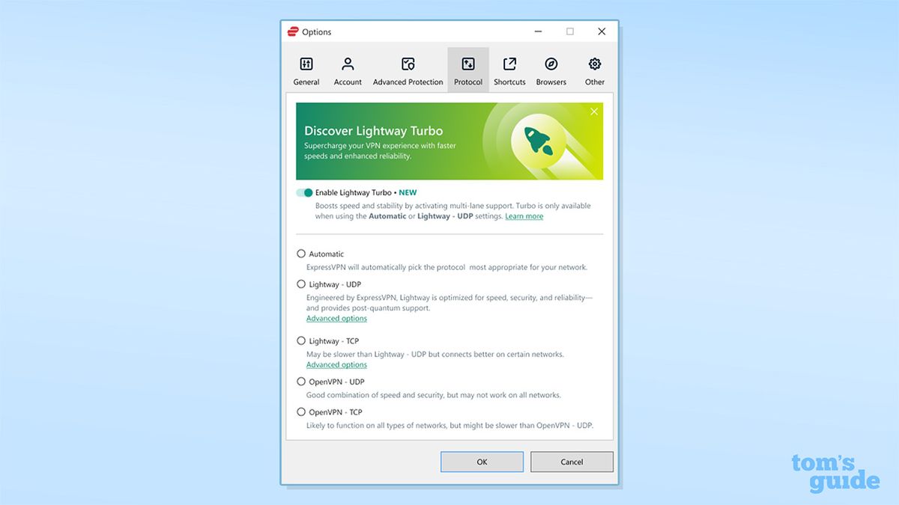Select the Automatic protocol radio button

tap(301, 254)
